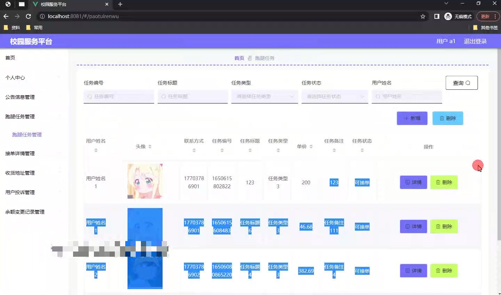Viewport: 501px width, 295px height.
Task: Open the 任务类型 dropdown
Action: pos(264,96)
